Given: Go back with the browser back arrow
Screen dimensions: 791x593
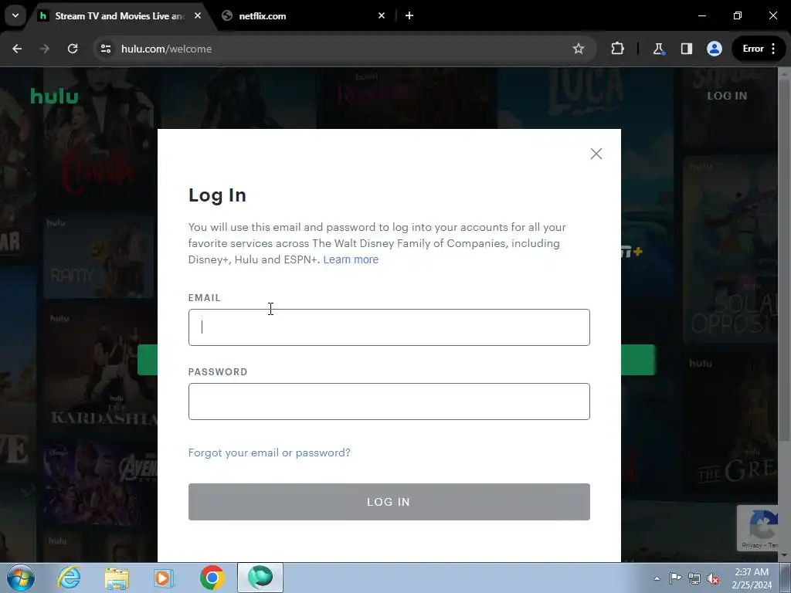Looking at the screenshot, I should tap(17, 49).
